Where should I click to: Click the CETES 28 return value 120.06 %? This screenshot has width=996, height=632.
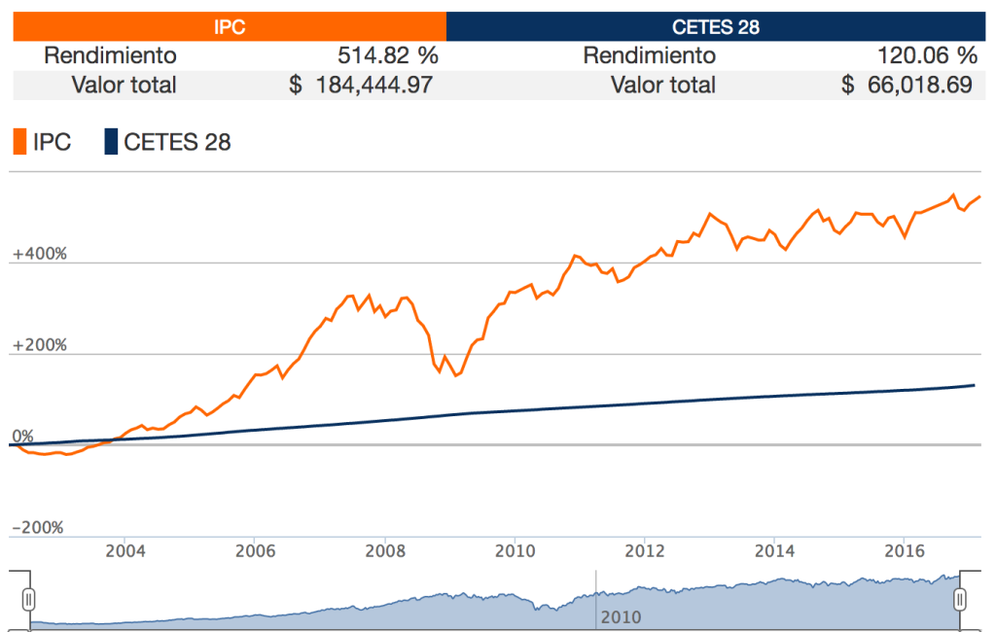(x=927, y=55)
